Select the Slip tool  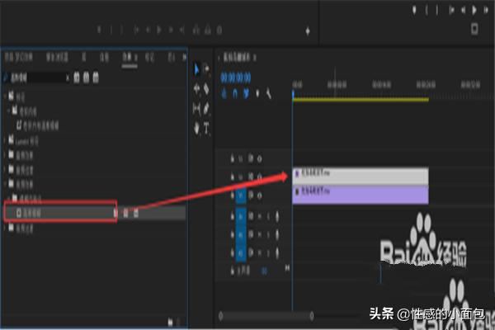tap(196, 109)
